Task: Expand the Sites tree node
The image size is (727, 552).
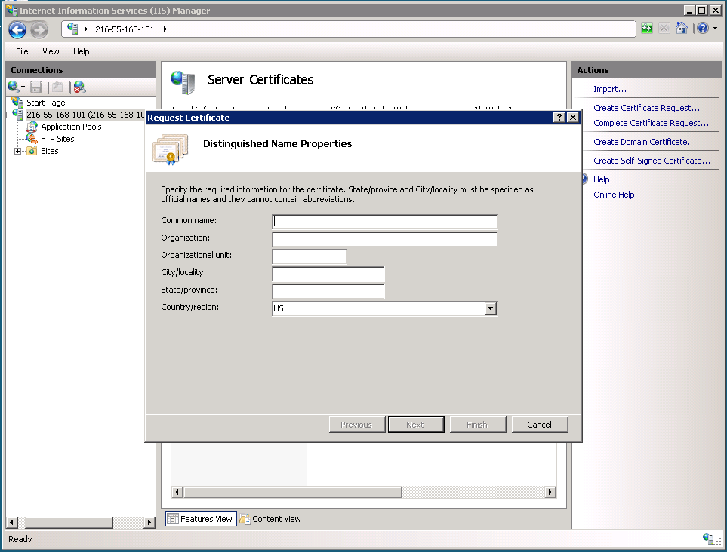Action: [x=17, y=151]
